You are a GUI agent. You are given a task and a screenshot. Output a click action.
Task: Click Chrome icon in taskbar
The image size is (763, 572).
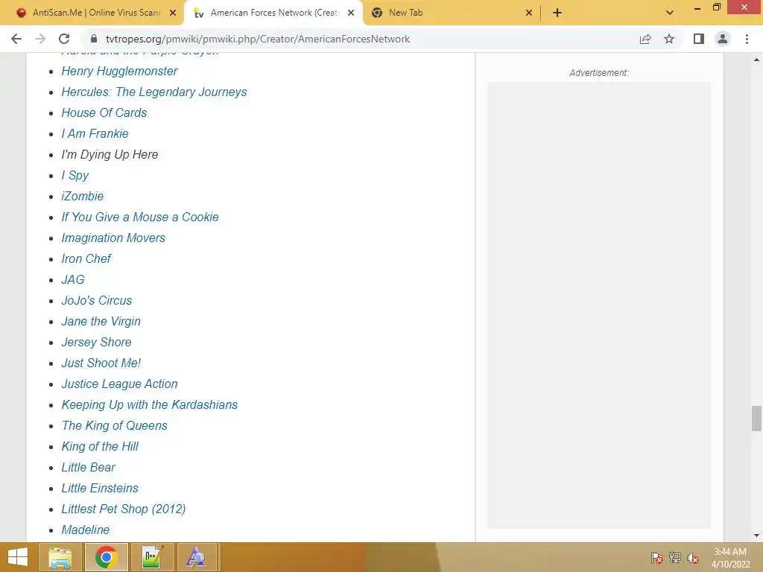coord(107,557)
